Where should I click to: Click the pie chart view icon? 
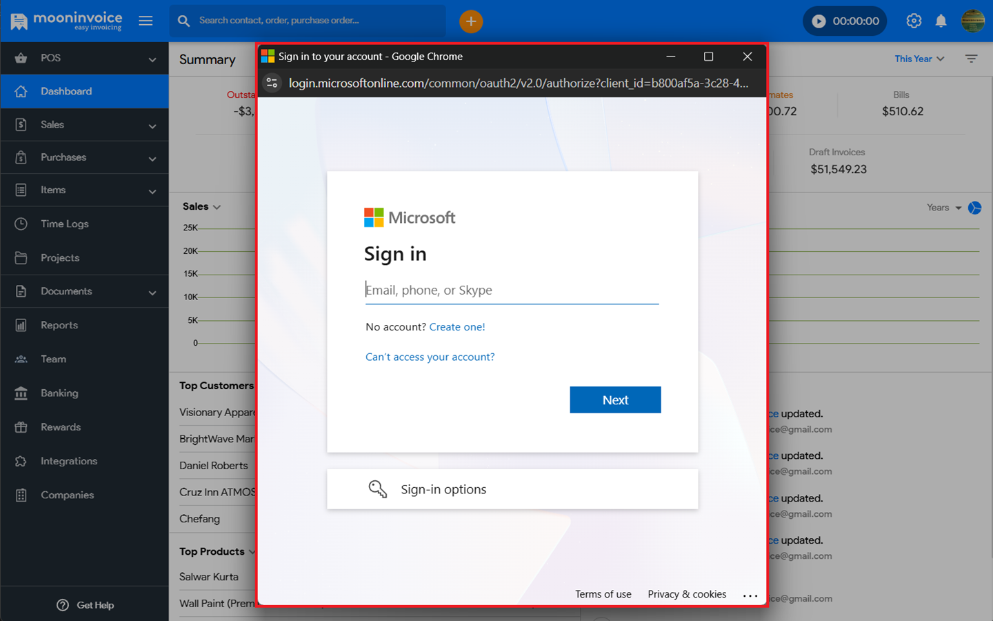(x=974, y=208)
